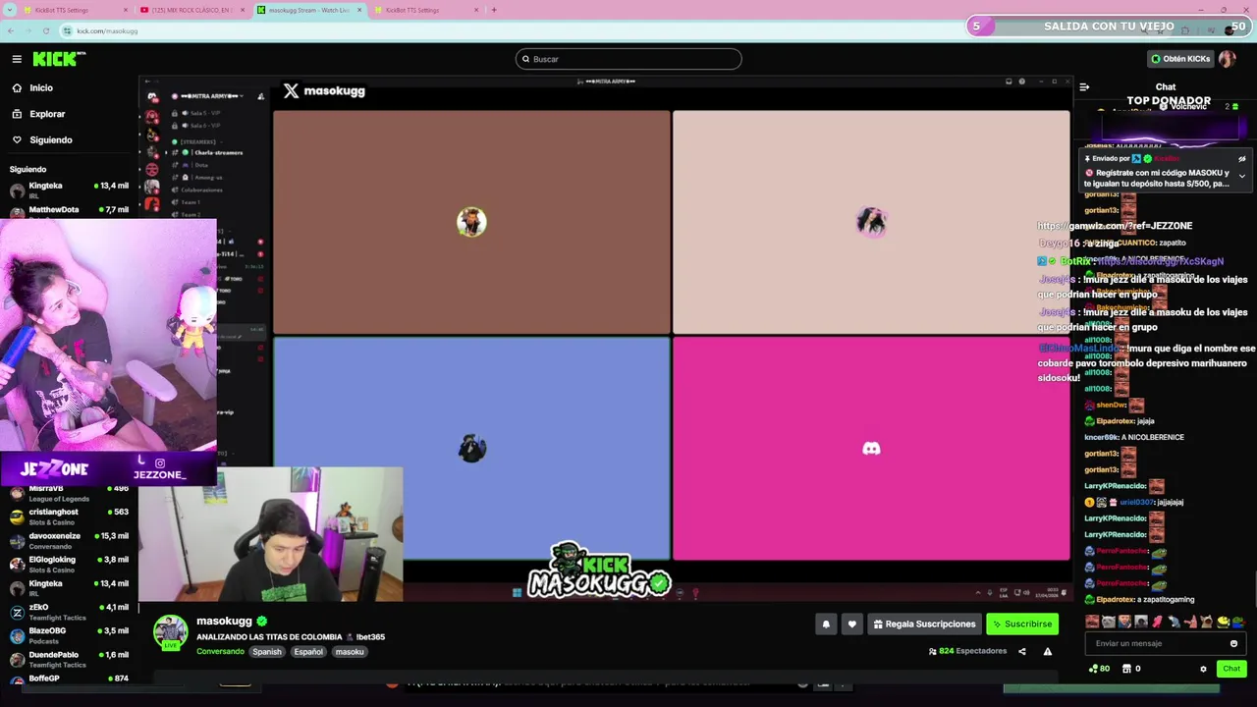
Task: Open DuendePablo channel in sidebar
Action: click(x=67, y=660)
